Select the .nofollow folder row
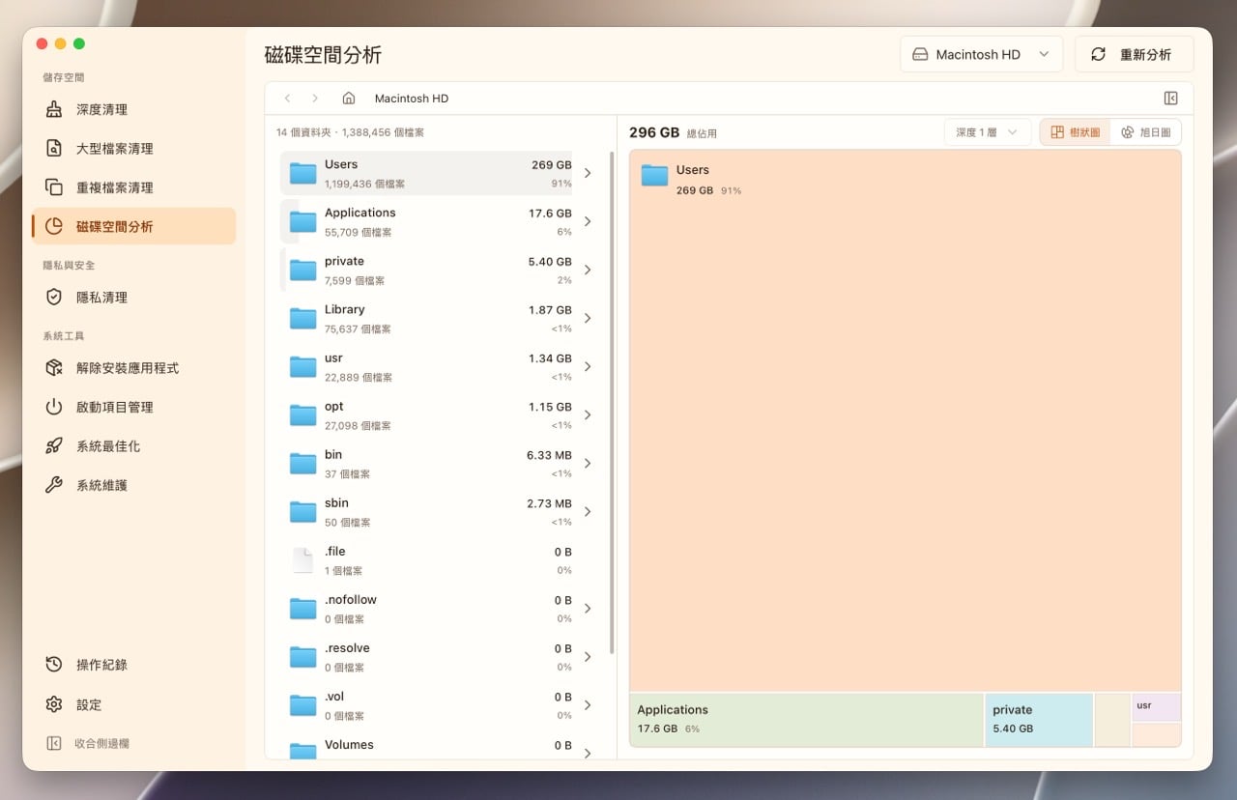This screenshot has width=1237, height=800. tap(441, 609)
